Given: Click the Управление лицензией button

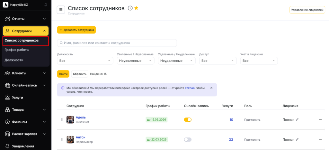Looking at the screenshot, I should click(x=307, y=10).
